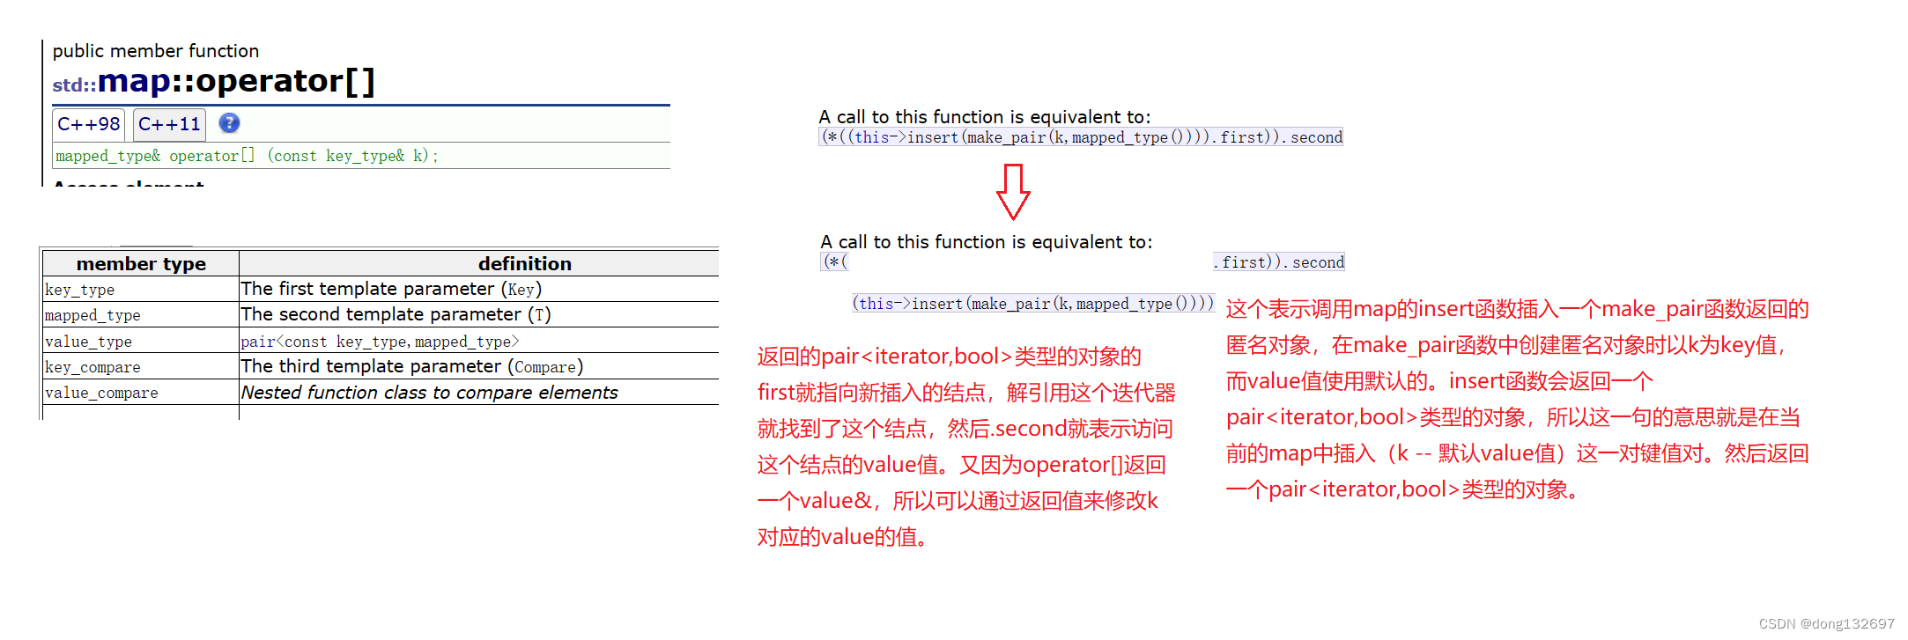Select the key_type table cell
1908x640 pixels.
pos(141,289)
